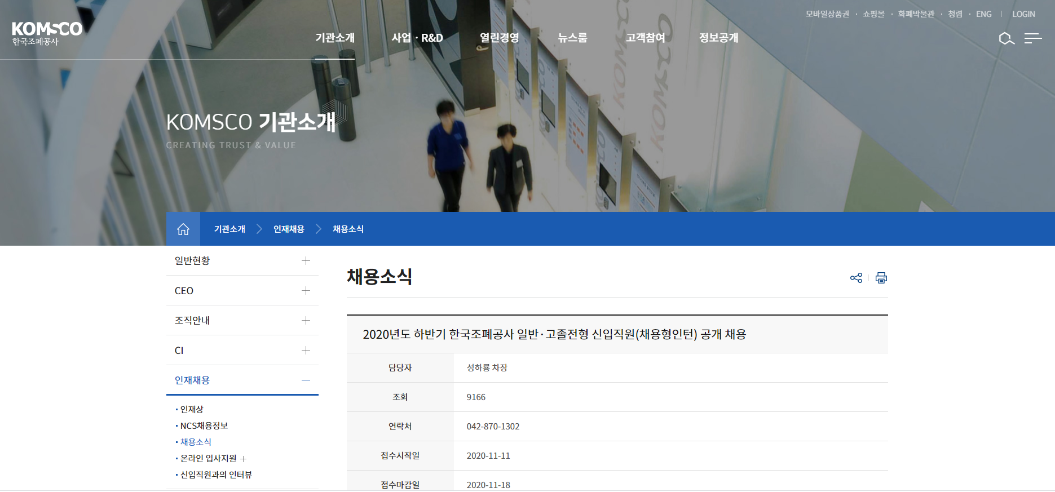The height and width of the screenshot is (492, 1055).
Task: Expand the 일반현황 plus icon
Action: coord(306,260)
